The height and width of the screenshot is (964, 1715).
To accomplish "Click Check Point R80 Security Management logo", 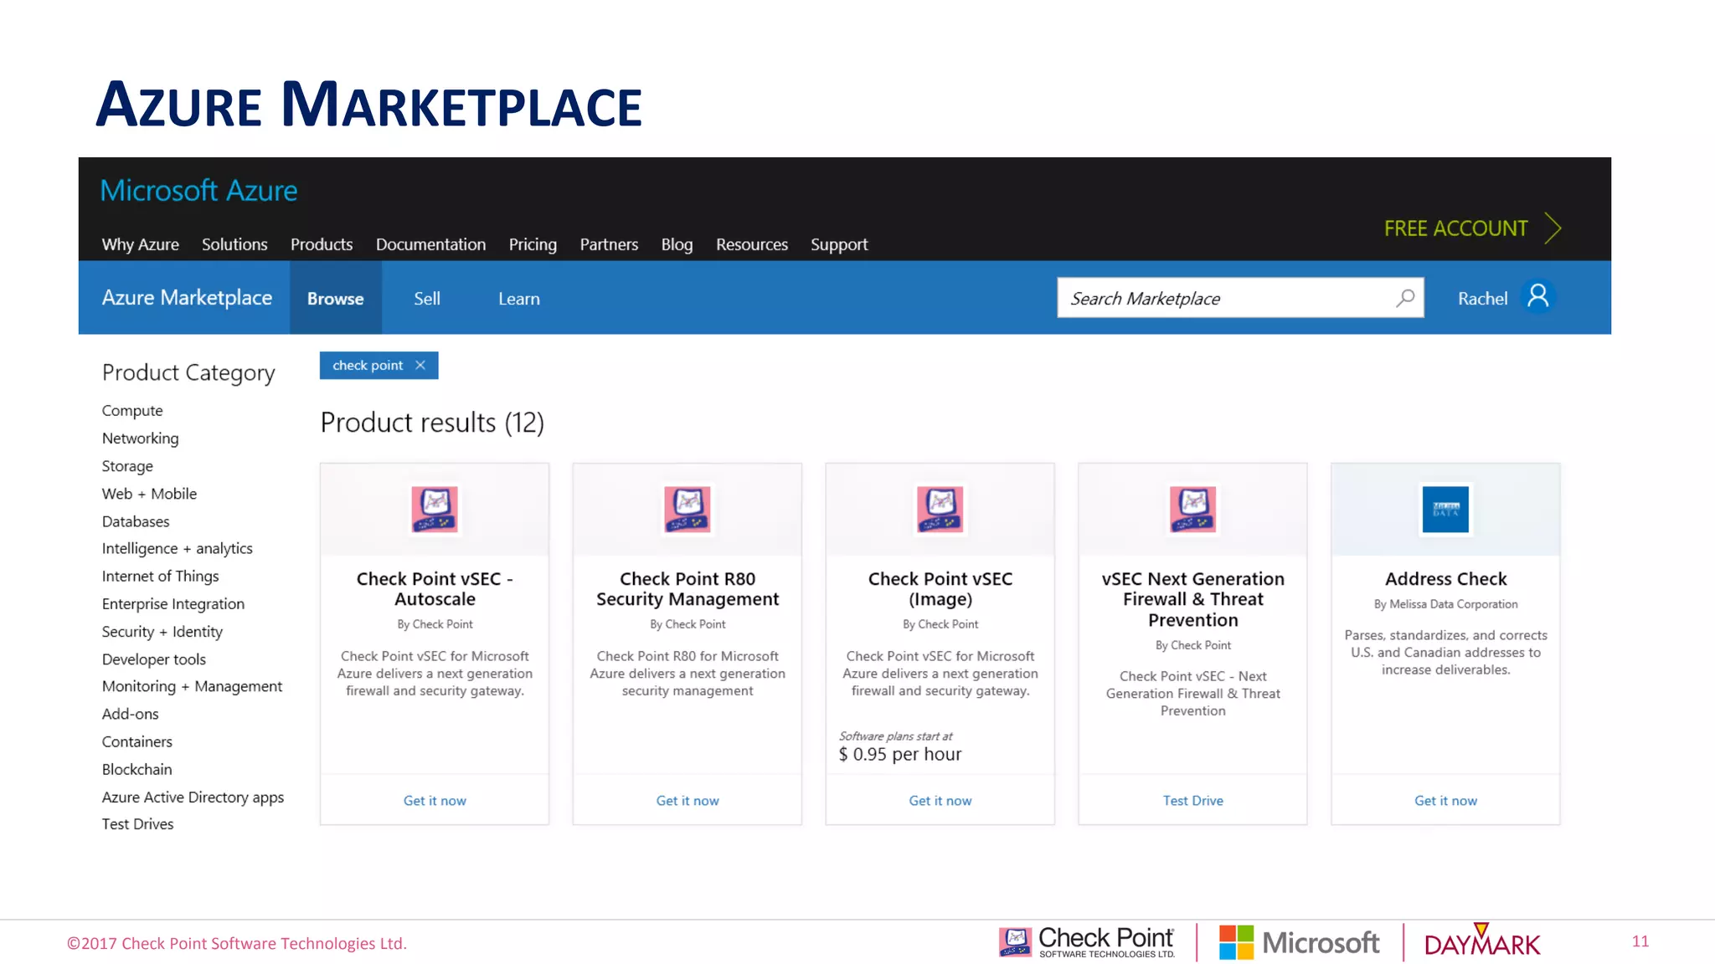I will (x=688, y=509).
